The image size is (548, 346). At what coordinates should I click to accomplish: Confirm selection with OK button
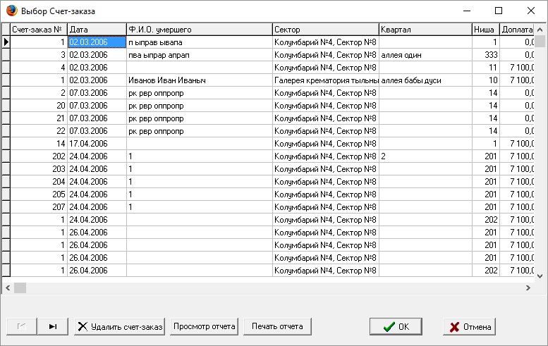click(396, 326)
